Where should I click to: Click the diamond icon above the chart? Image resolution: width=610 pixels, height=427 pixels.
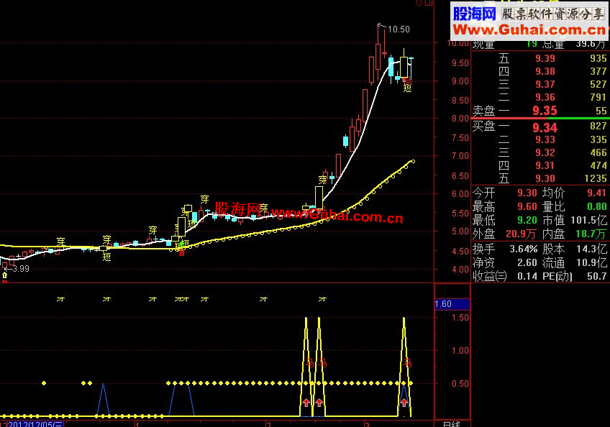point(419,3)
